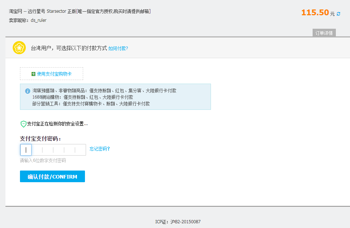This screenshot has height=228, width=350.
Task: Click the orange 115.50 price amount
Action: [315, 13]
